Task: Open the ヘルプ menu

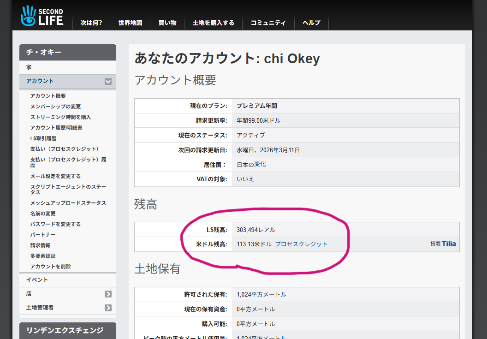Action: (x=311, y=23)
